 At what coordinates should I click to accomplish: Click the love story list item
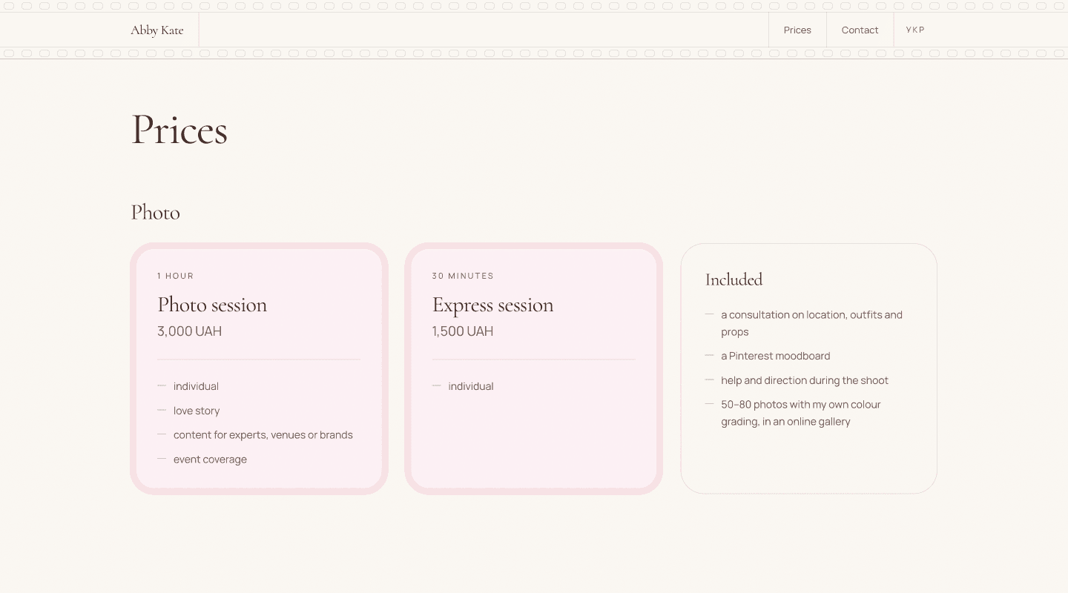click(197, 411)
